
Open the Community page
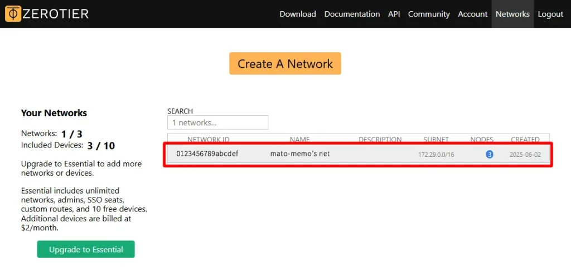429,14
